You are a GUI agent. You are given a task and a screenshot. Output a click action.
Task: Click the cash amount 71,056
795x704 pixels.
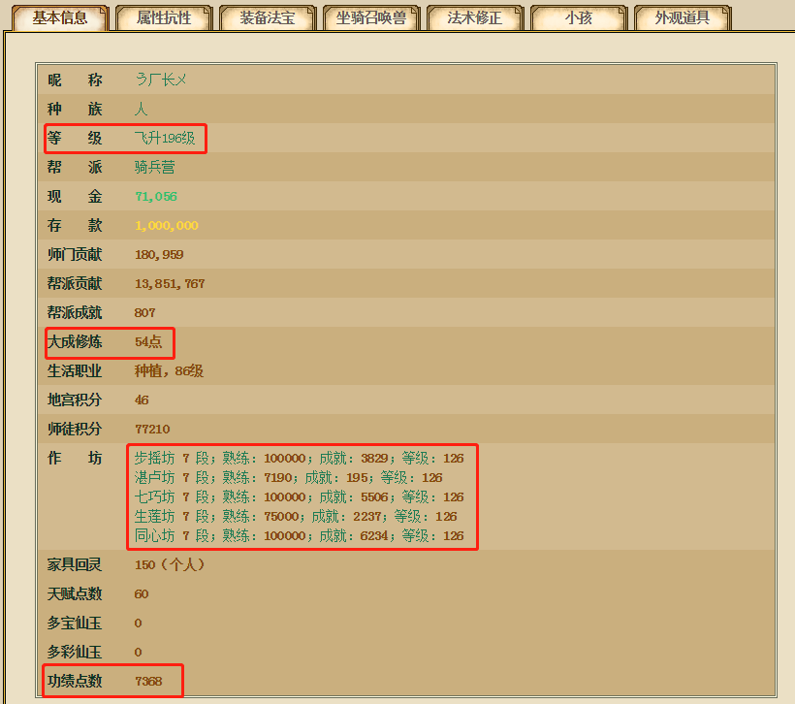point(156,197)
